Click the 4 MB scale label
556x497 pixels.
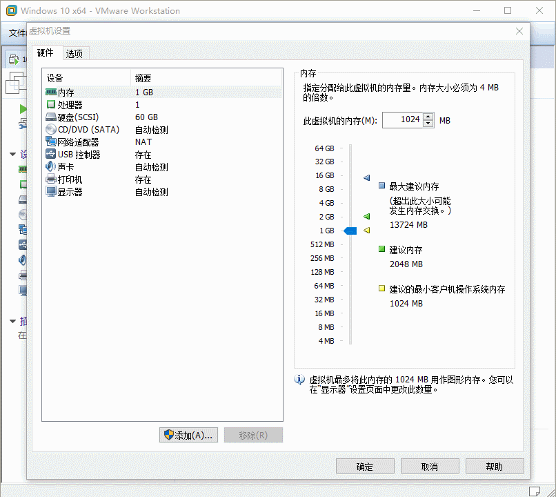point(326,341)
